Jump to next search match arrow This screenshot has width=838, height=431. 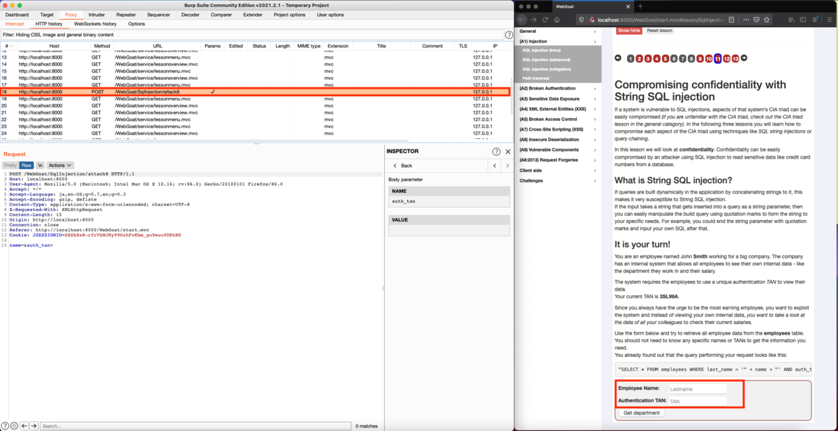[33, 425]
